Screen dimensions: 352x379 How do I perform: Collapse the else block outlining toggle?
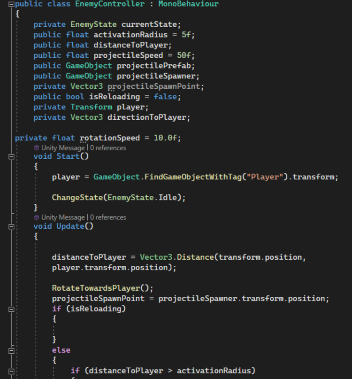click(11, 351)
